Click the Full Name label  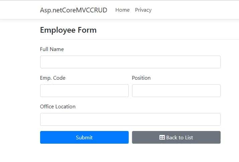52,49
